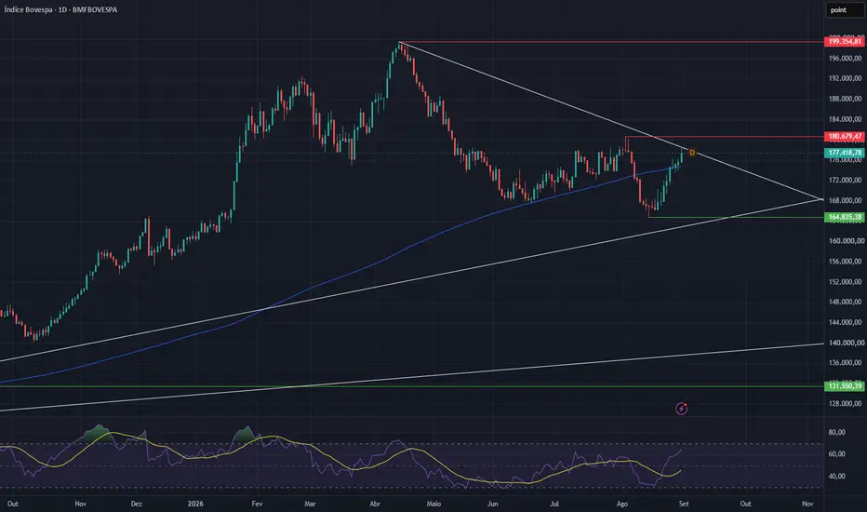Image resolution: width=867 pixels, height=512 pixels.
Task: Select the green 164.835,38 price label
Action: point(845,217)
